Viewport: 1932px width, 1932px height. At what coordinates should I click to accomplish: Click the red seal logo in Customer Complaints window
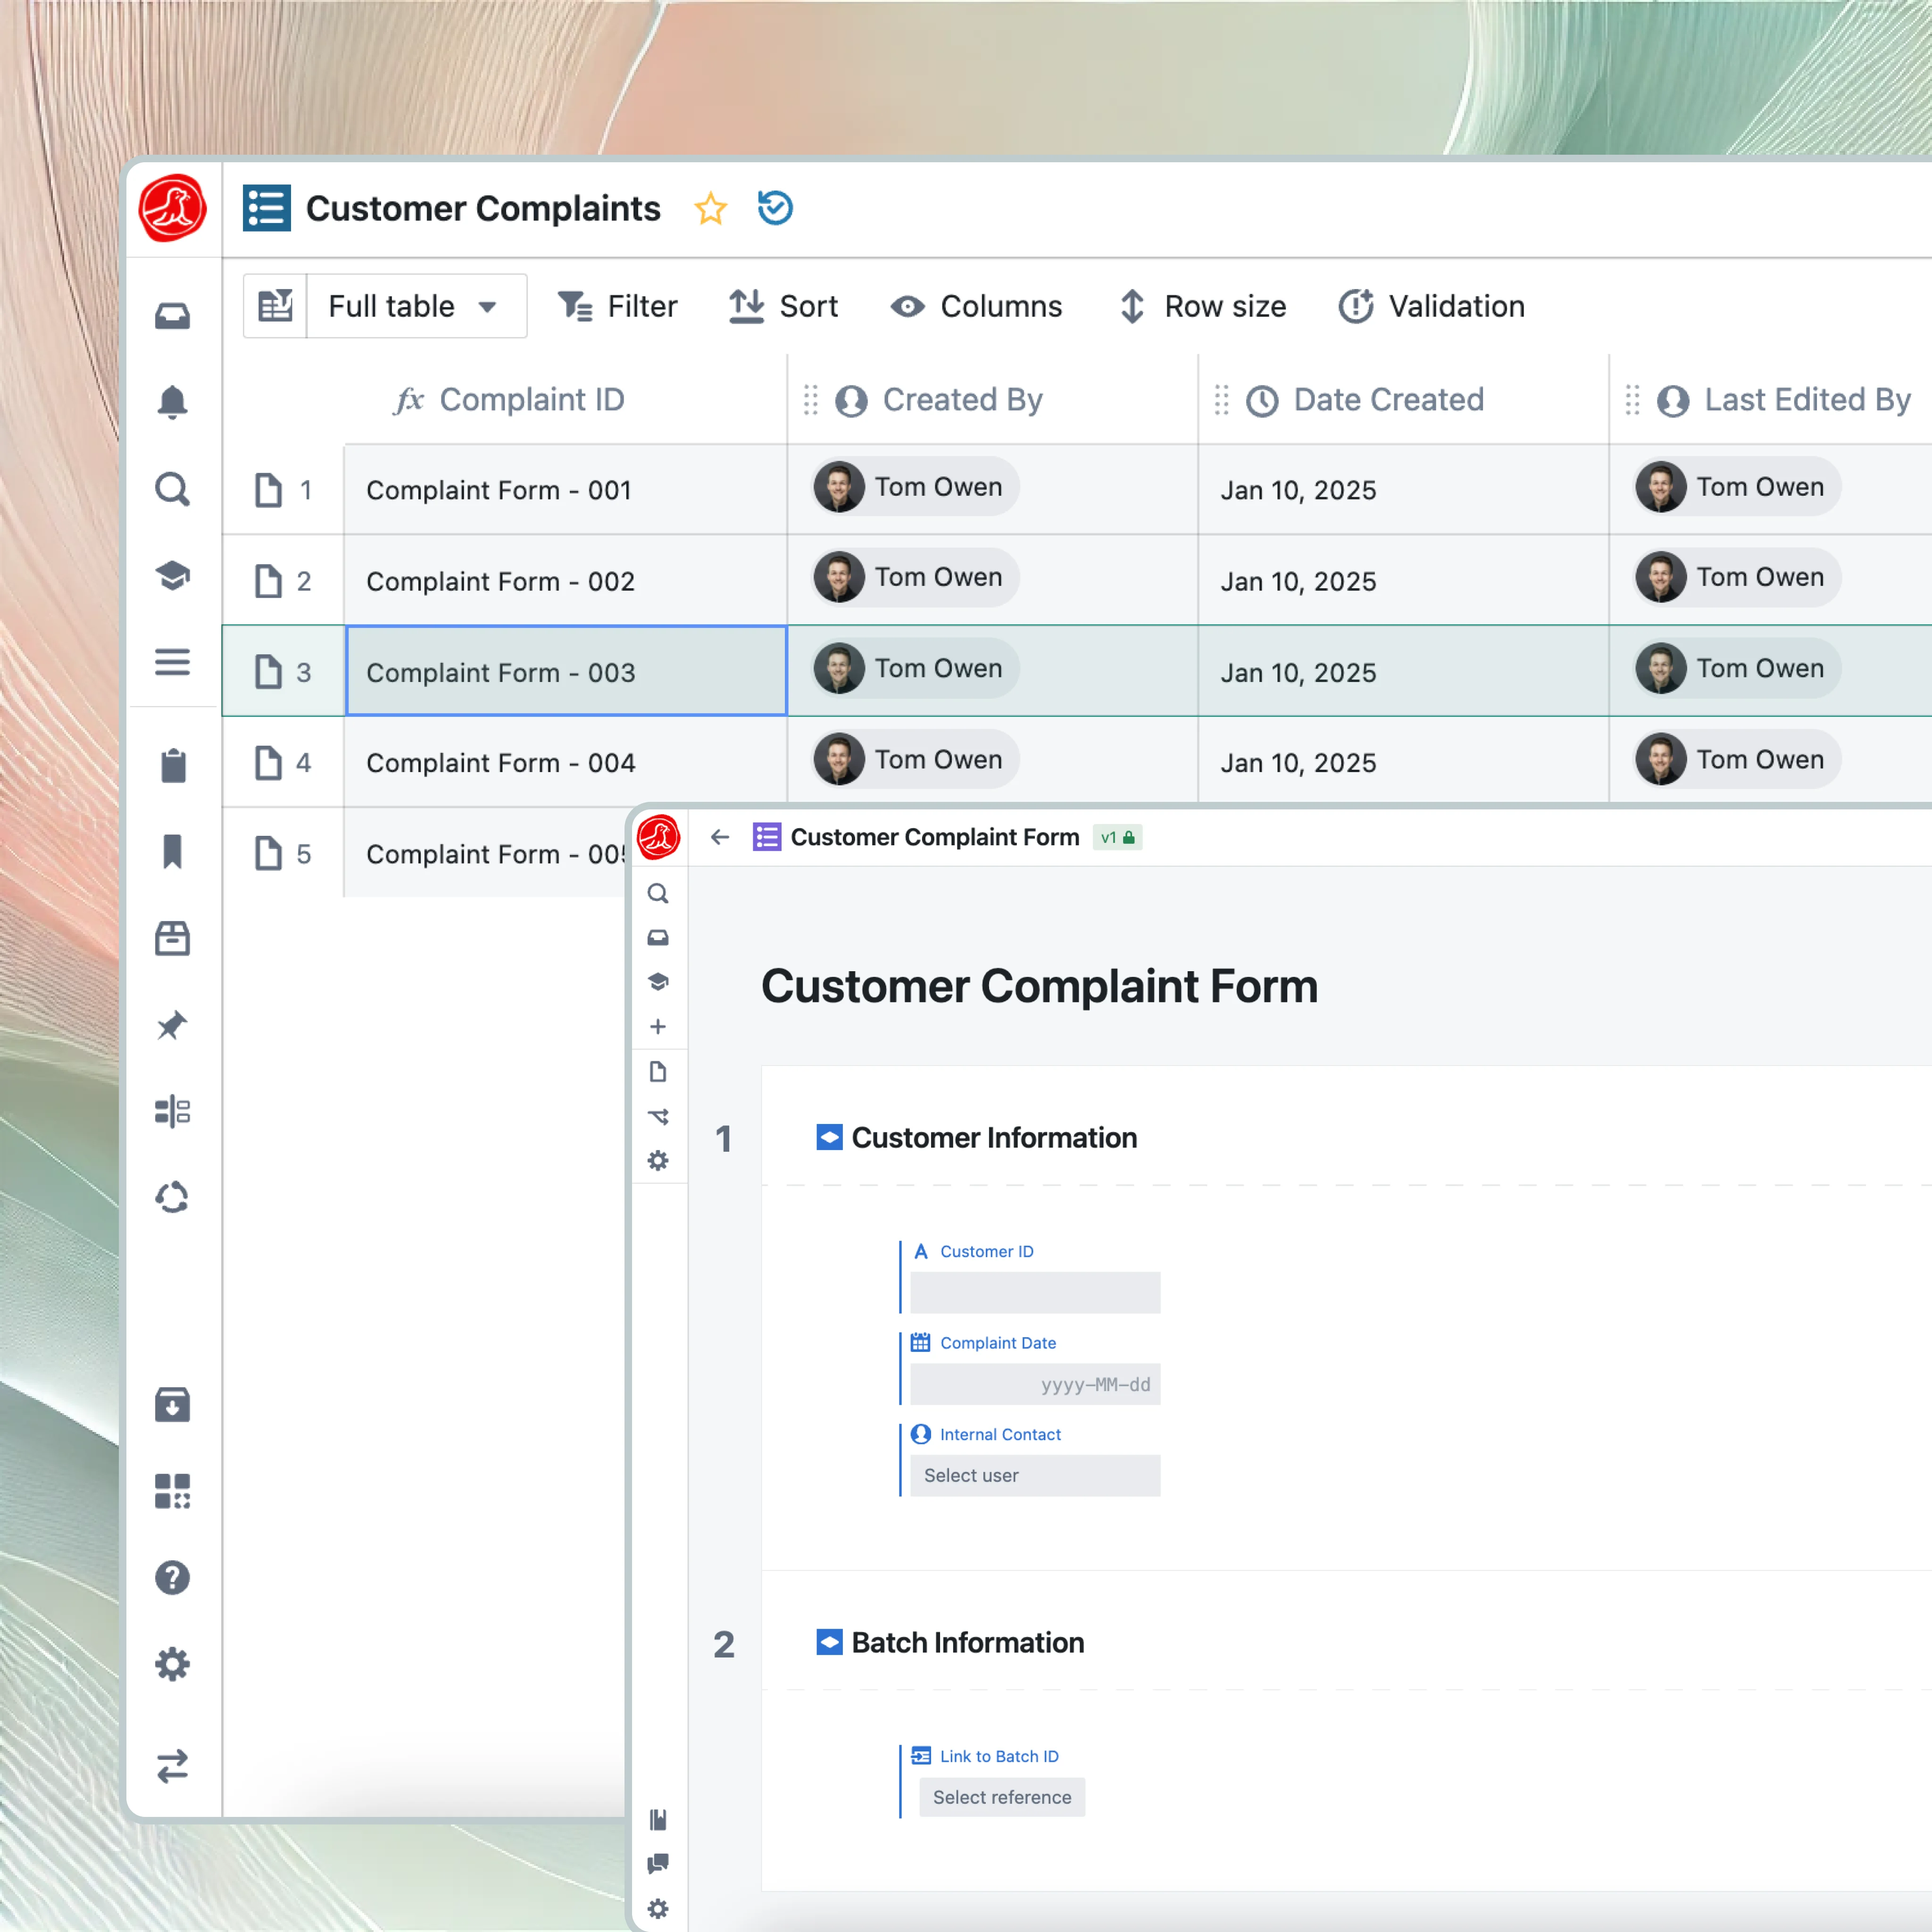172,208
